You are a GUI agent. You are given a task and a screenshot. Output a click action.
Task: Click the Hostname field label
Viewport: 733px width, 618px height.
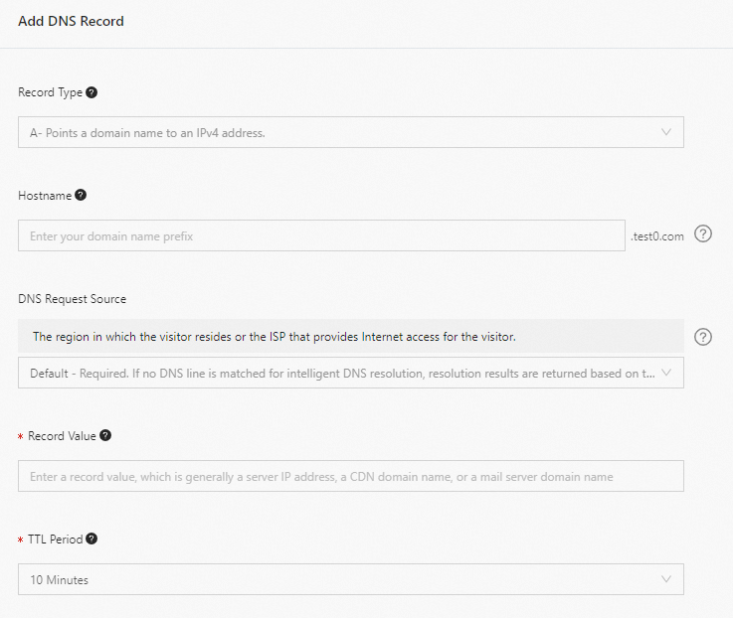[45, 196]
